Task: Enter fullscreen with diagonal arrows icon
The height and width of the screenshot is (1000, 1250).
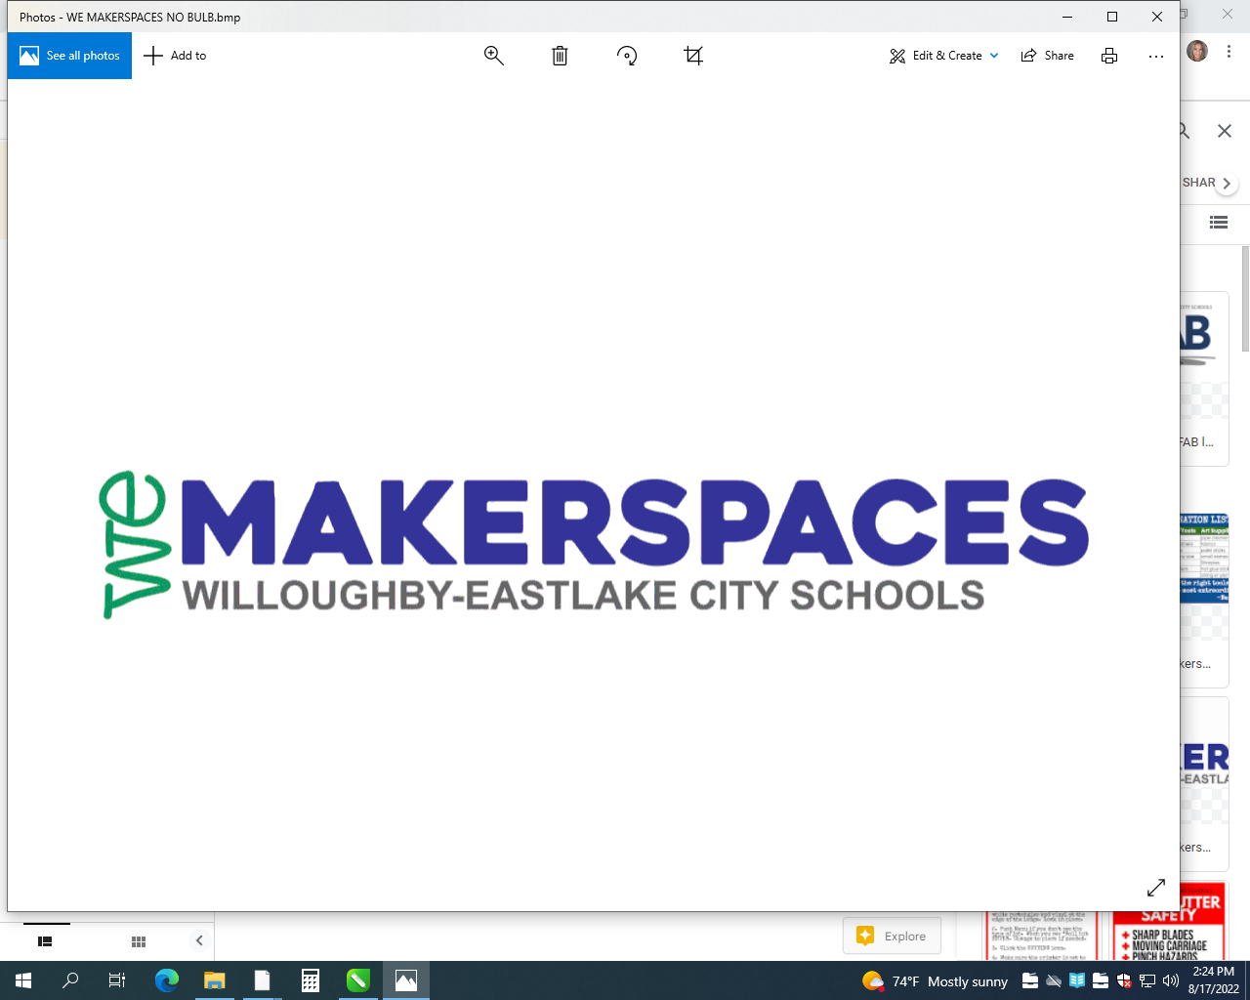Action: point(1156,887)
